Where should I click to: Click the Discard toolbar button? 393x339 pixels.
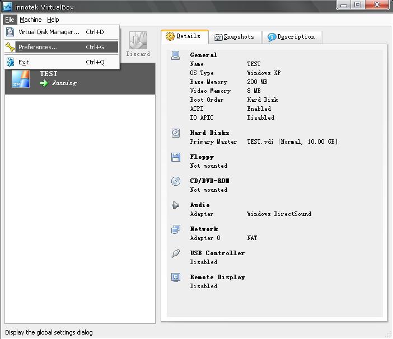point(138,44)
